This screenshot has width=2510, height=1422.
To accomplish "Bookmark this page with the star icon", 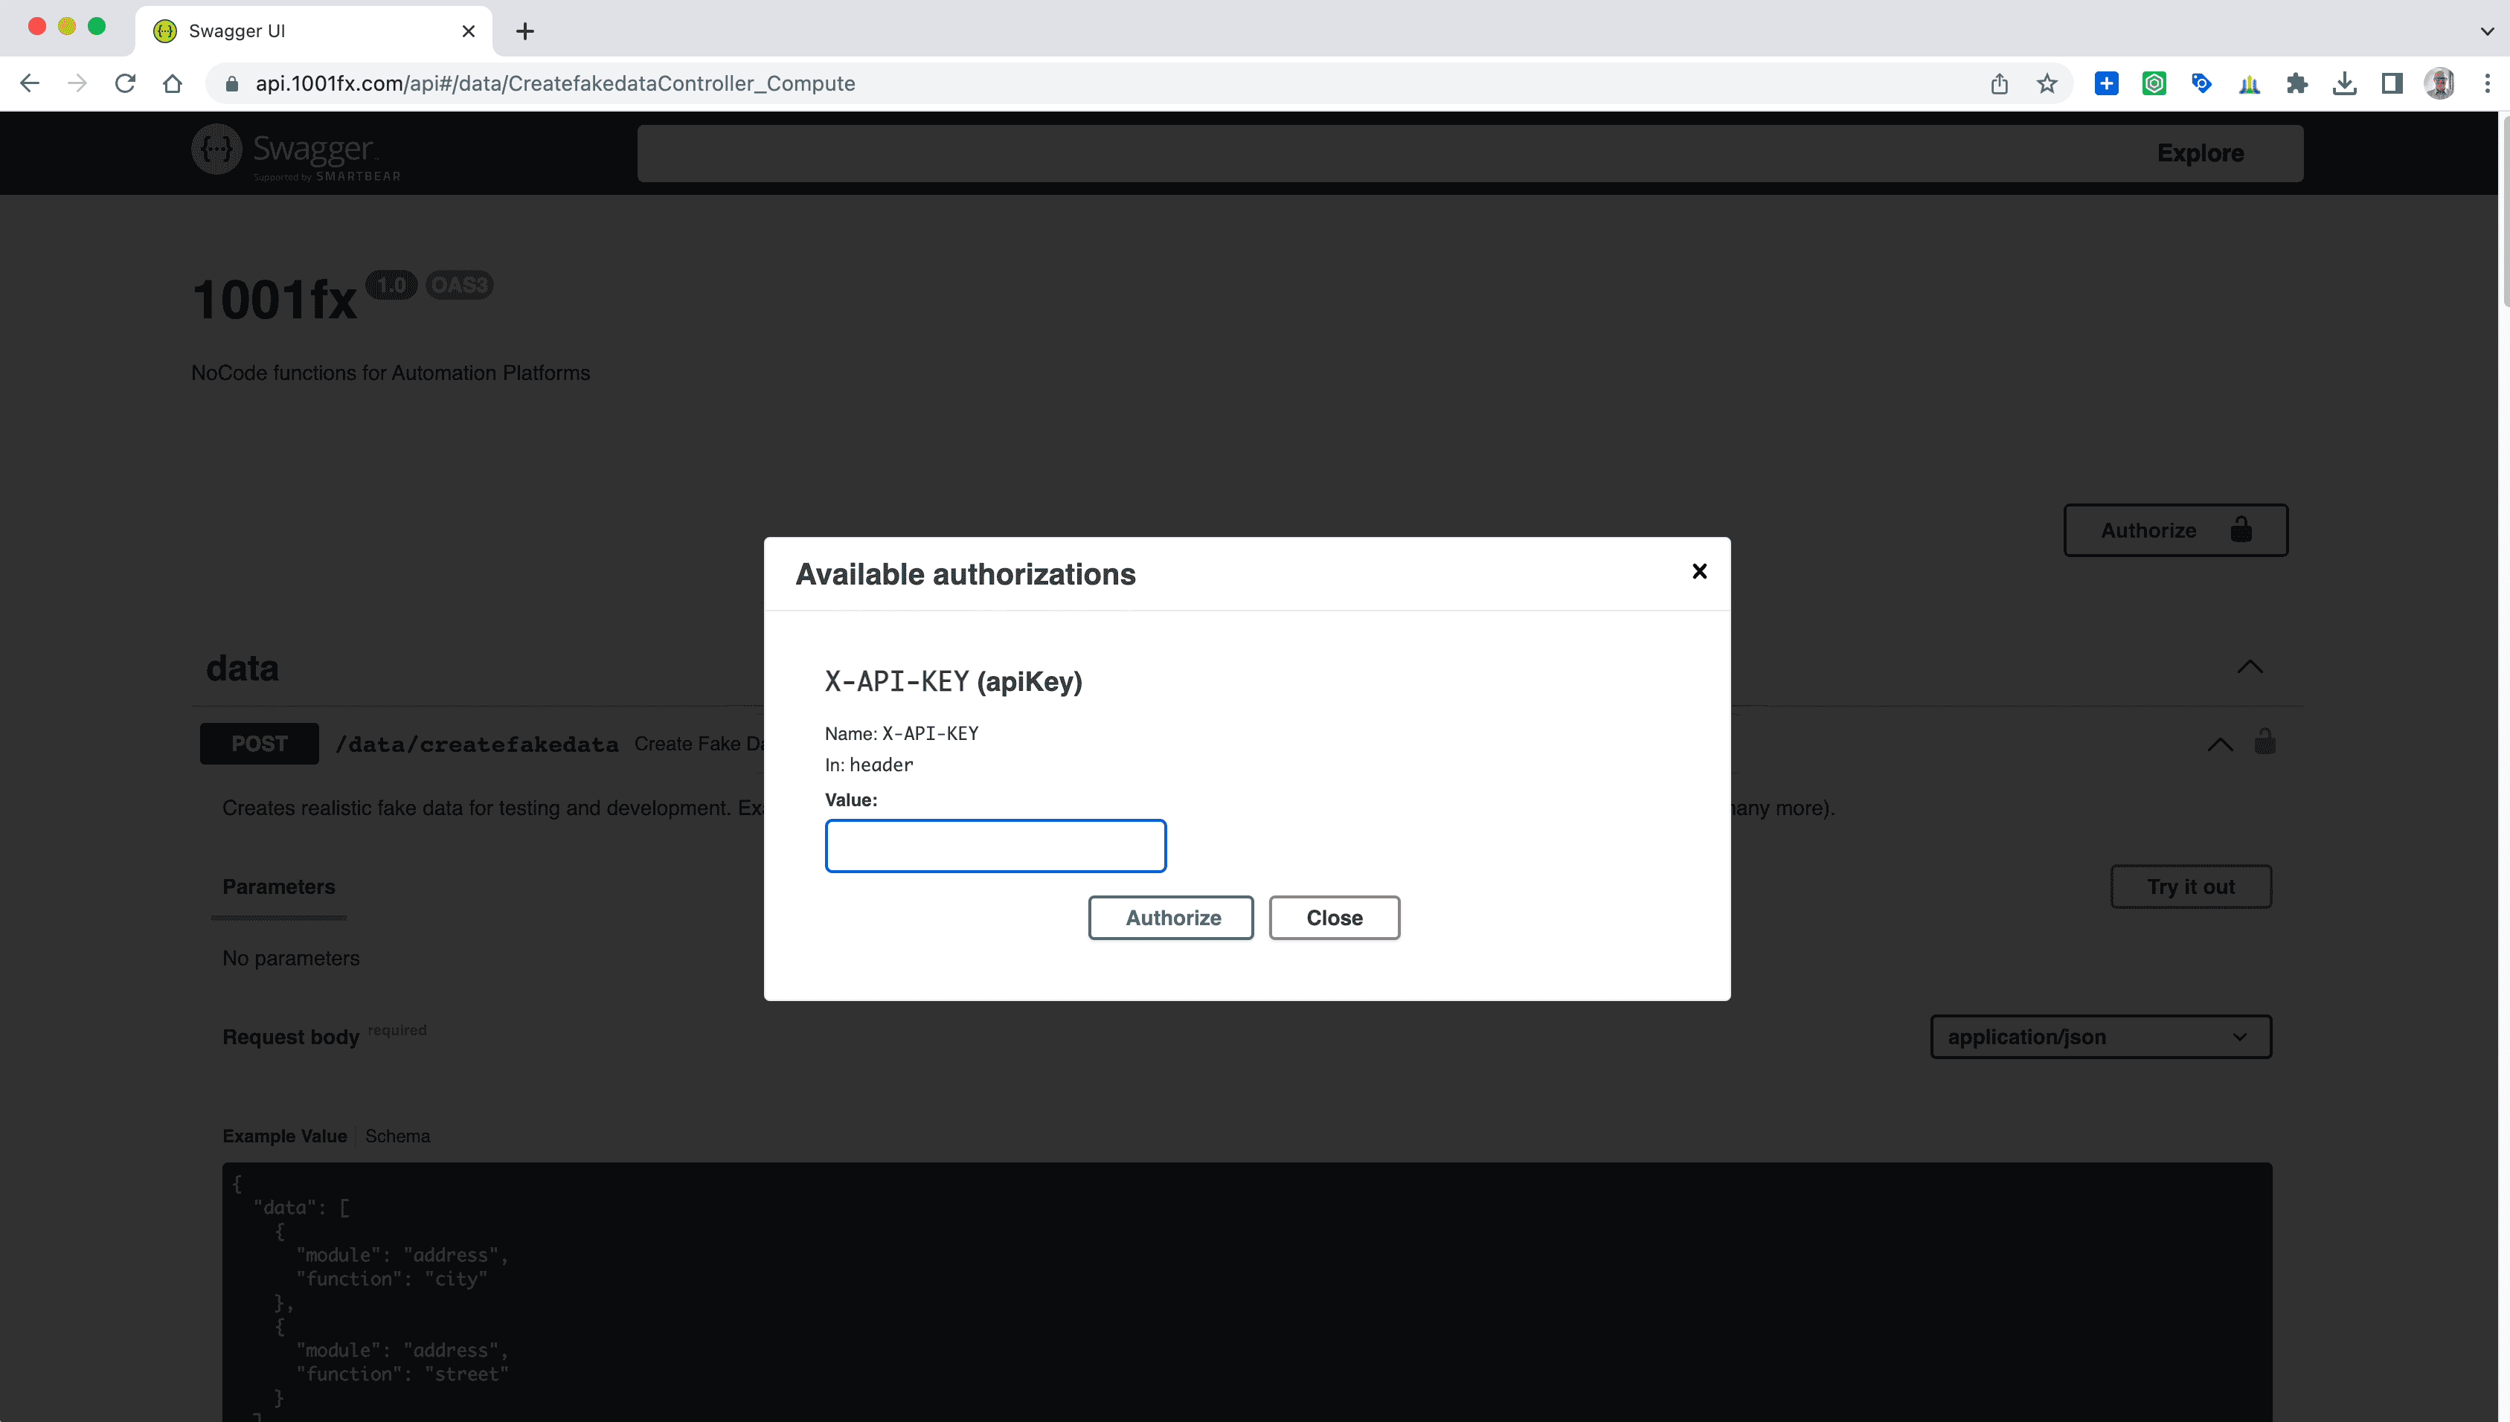I will 2046,84.
